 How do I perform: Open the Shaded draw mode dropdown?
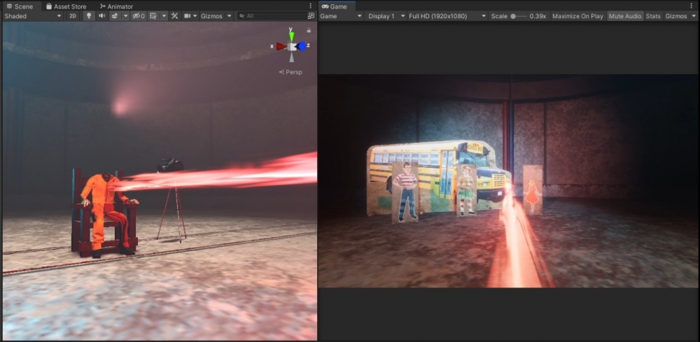point(32,16)
